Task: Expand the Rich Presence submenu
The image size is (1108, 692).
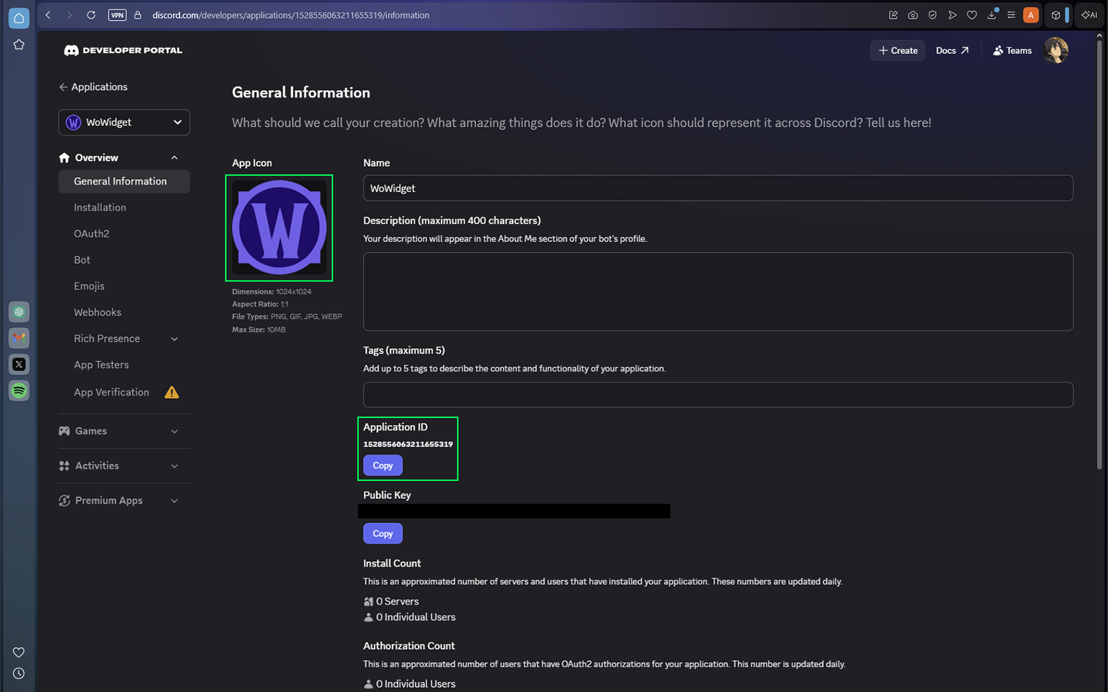Action: coord(175,339)
